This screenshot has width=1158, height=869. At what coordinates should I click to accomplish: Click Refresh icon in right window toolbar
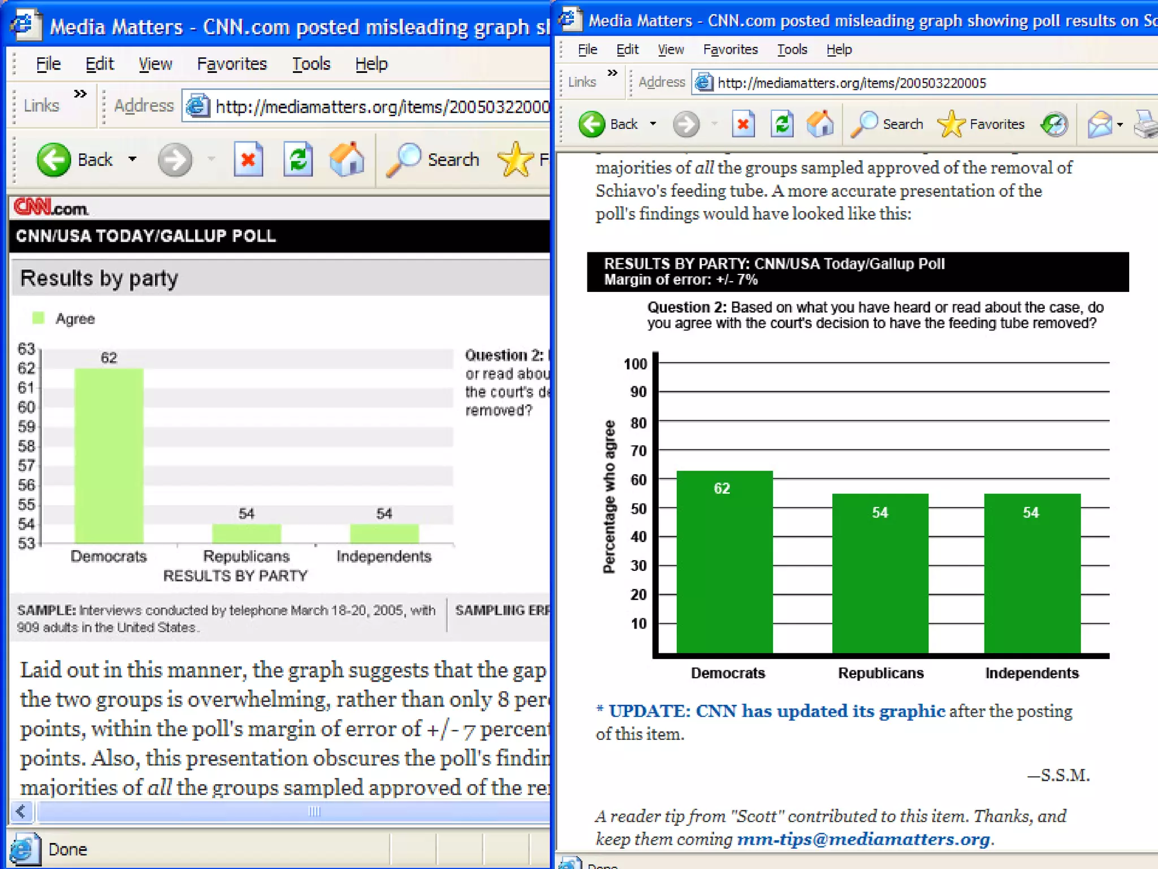(x=782, y=124)
